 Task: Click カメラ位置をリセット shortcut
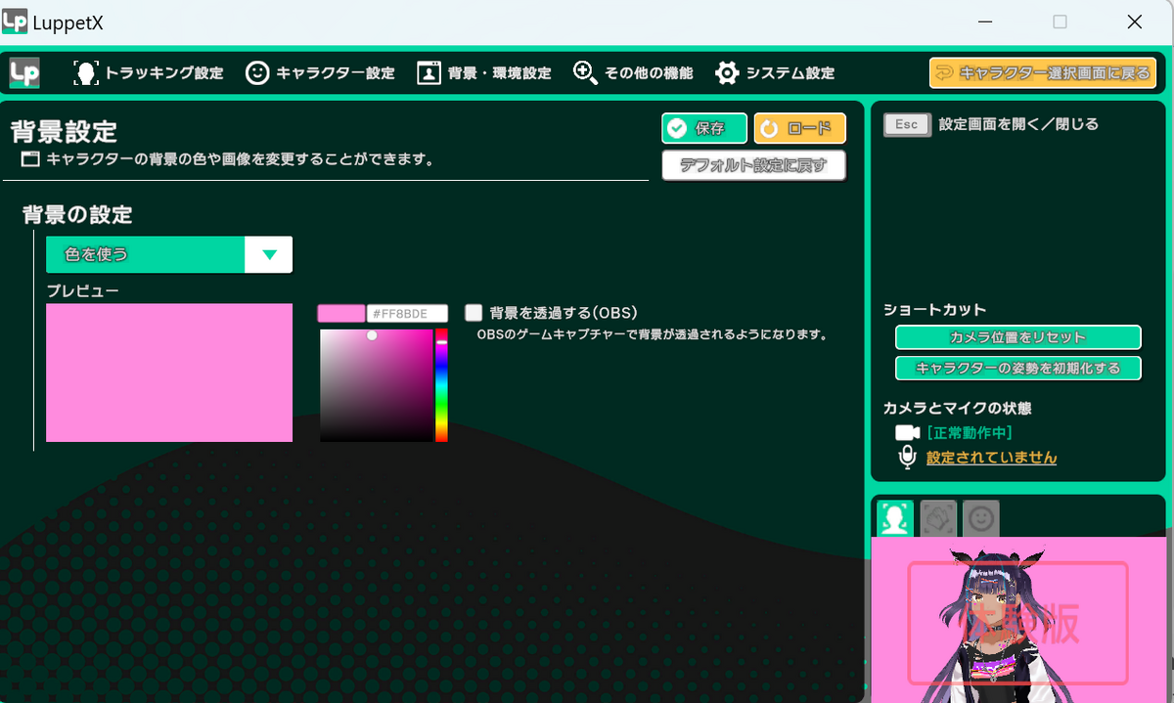pos(1017,336)
